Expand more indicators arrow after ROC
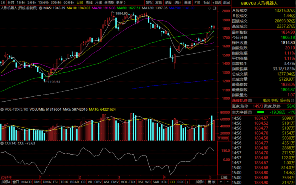296x185 pixels. click(187, 182)
